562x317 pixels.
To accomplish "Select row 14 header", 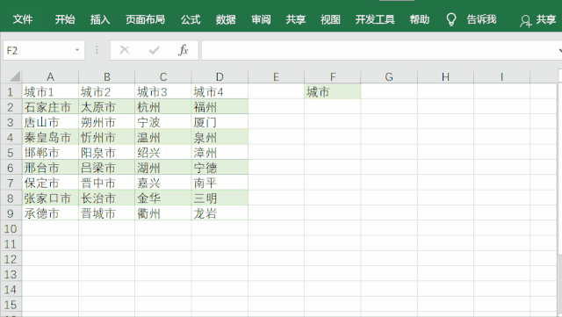I will tap(11, 289).
